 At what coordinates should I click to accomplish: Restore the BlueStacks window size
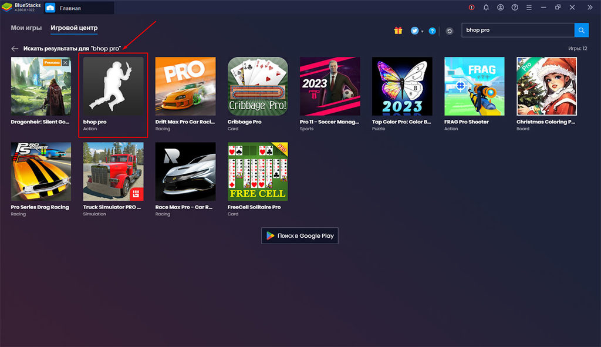(558, 7)
